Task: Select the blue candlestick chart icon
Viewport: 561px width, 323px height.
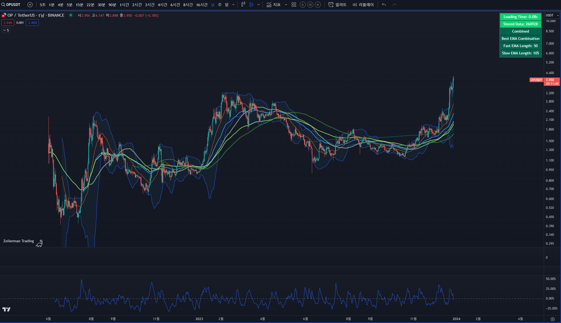Action: click(x=251, y=5)
